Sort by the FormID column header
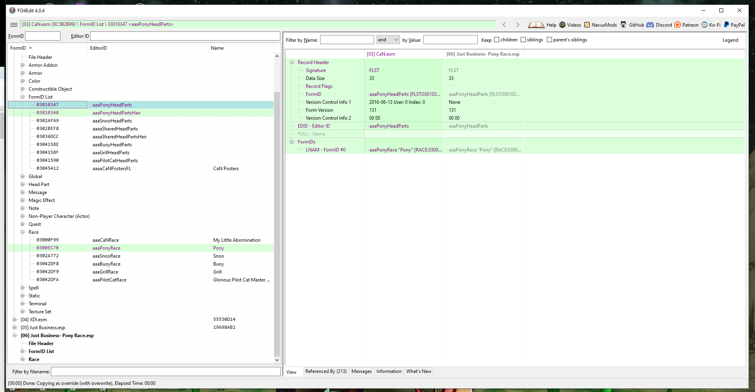Screen dimensions: 755x392 (x=48, y=48)
